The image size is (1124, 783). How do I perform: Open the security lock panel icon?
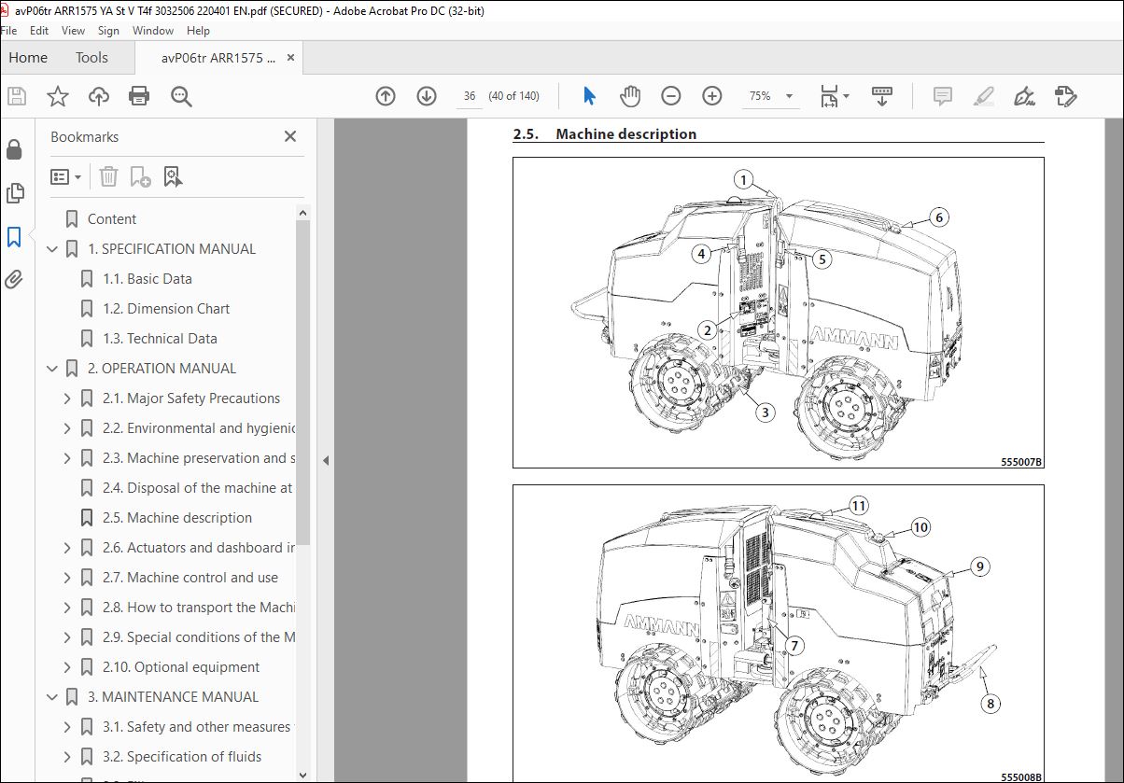14,149
